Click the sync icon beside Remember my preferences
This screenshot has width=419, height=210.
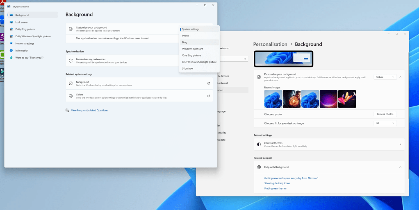click(71, 61)
